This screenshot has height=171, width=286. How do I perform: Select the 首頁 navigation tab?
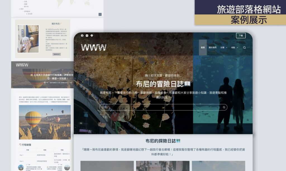(203, 48)
